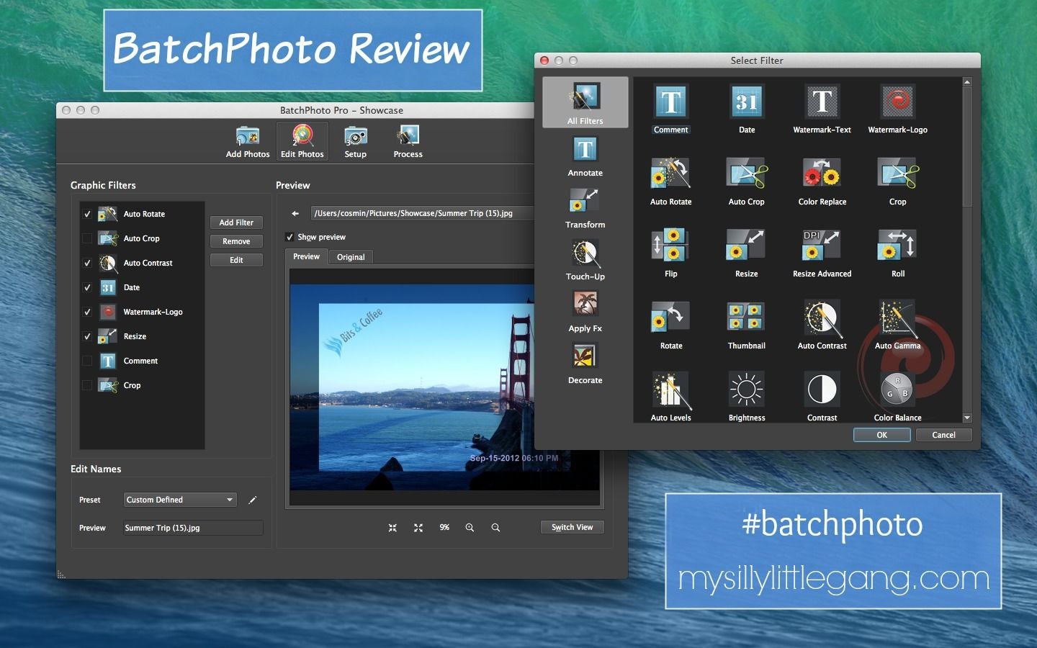Viewport: 1037px width, 648px height.
Task: Choose the Auto Rotate filter in the dialog grid
Action: [671, 181]
